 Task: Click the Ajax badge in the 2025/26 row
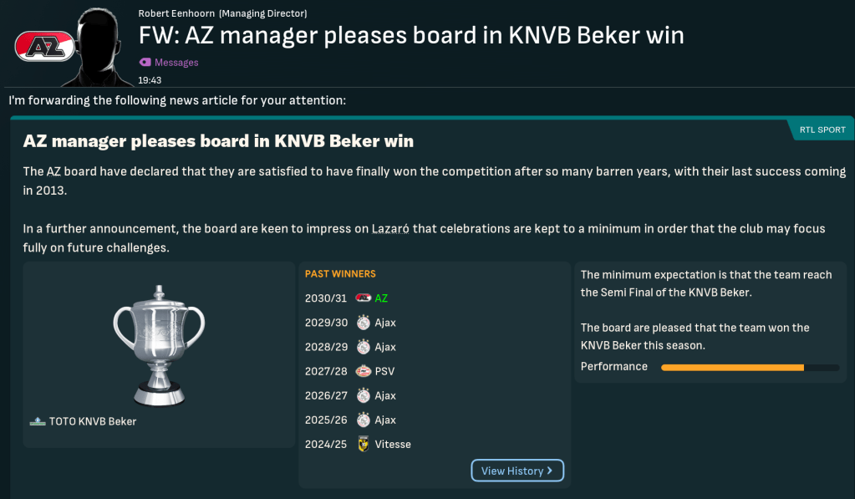click(x=363, y=420)
